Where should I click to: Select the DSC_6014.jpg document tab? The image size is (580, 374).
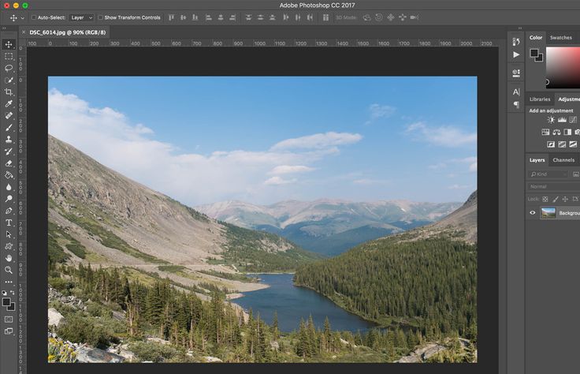point(67,32)
